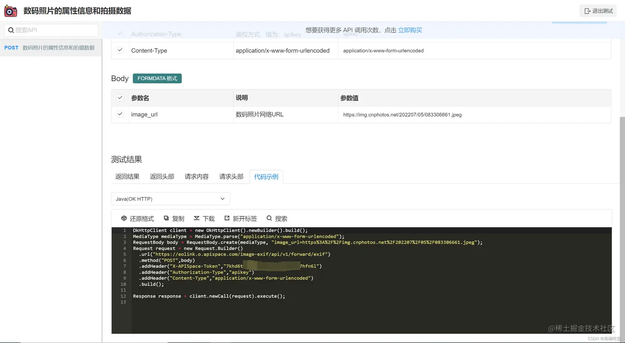Click the exit icon in 退出测试 button
Screen dimensions: 625x343
587,11
